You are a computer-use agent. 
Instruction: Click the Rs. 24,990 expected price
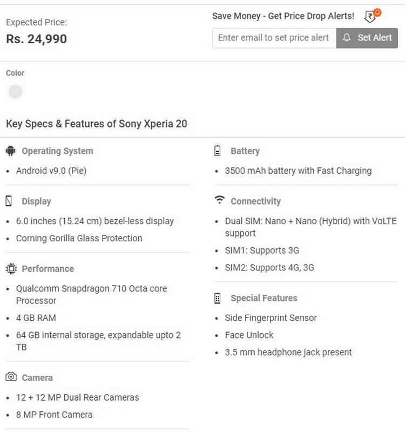pos(37,39)
